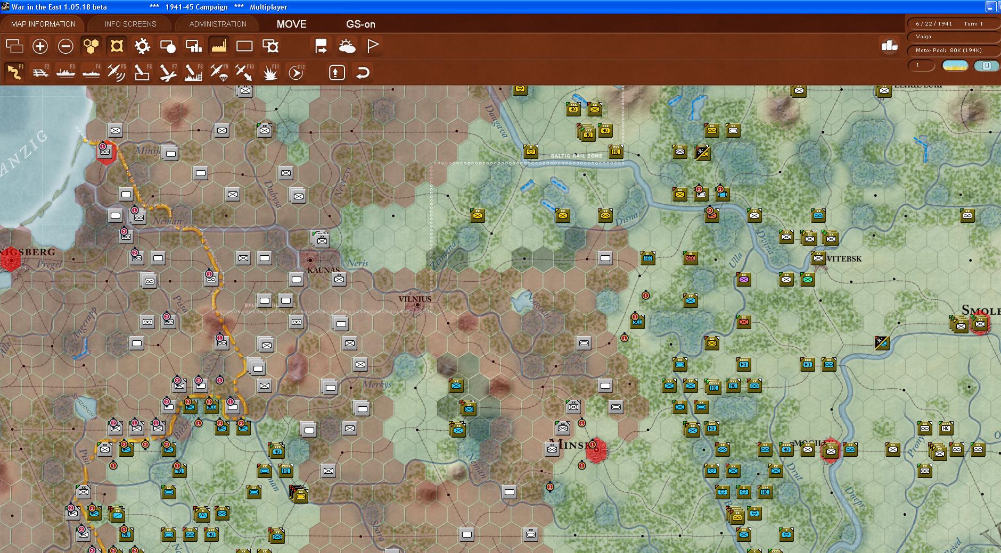Select the unit beside the VITEBSK label
The height and width of the screenshot is (553, 1001).
pyautogui.click(x=818, y=258)
